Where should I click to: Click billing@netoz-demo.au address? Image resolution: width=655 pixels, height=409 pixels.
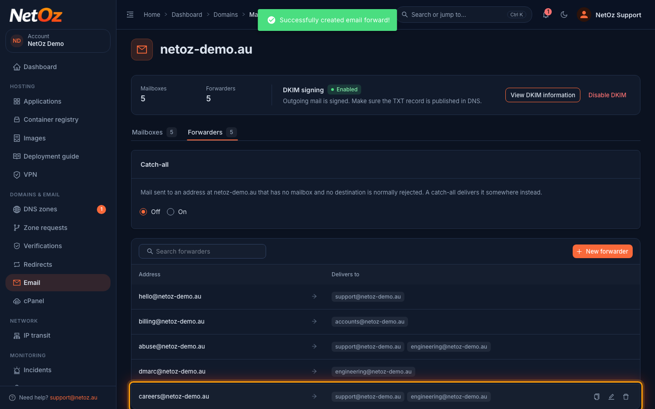pyautogui.click(x=171, y=321)
